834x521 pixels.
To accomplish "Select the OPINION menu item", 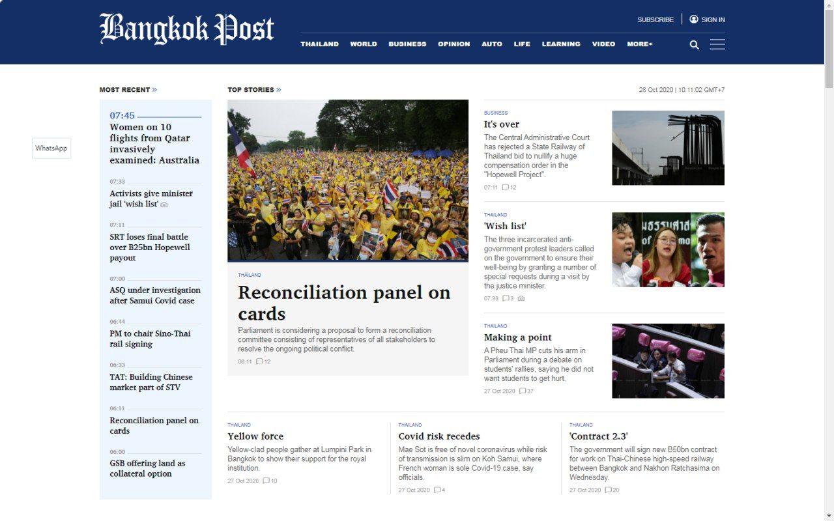I will 453,44.
